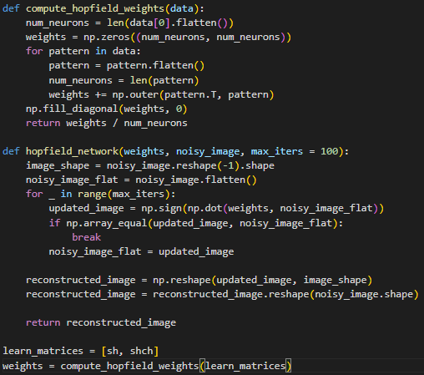The height and width of the screenshot is (375, 424).
Task: Click range(max_iters) in the for loop
Action: coord(124,194)
